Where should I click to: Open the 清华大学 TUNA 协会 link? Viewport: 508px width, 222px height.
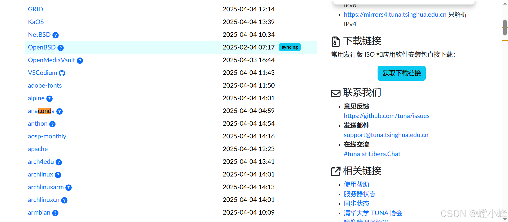[373, 213]
